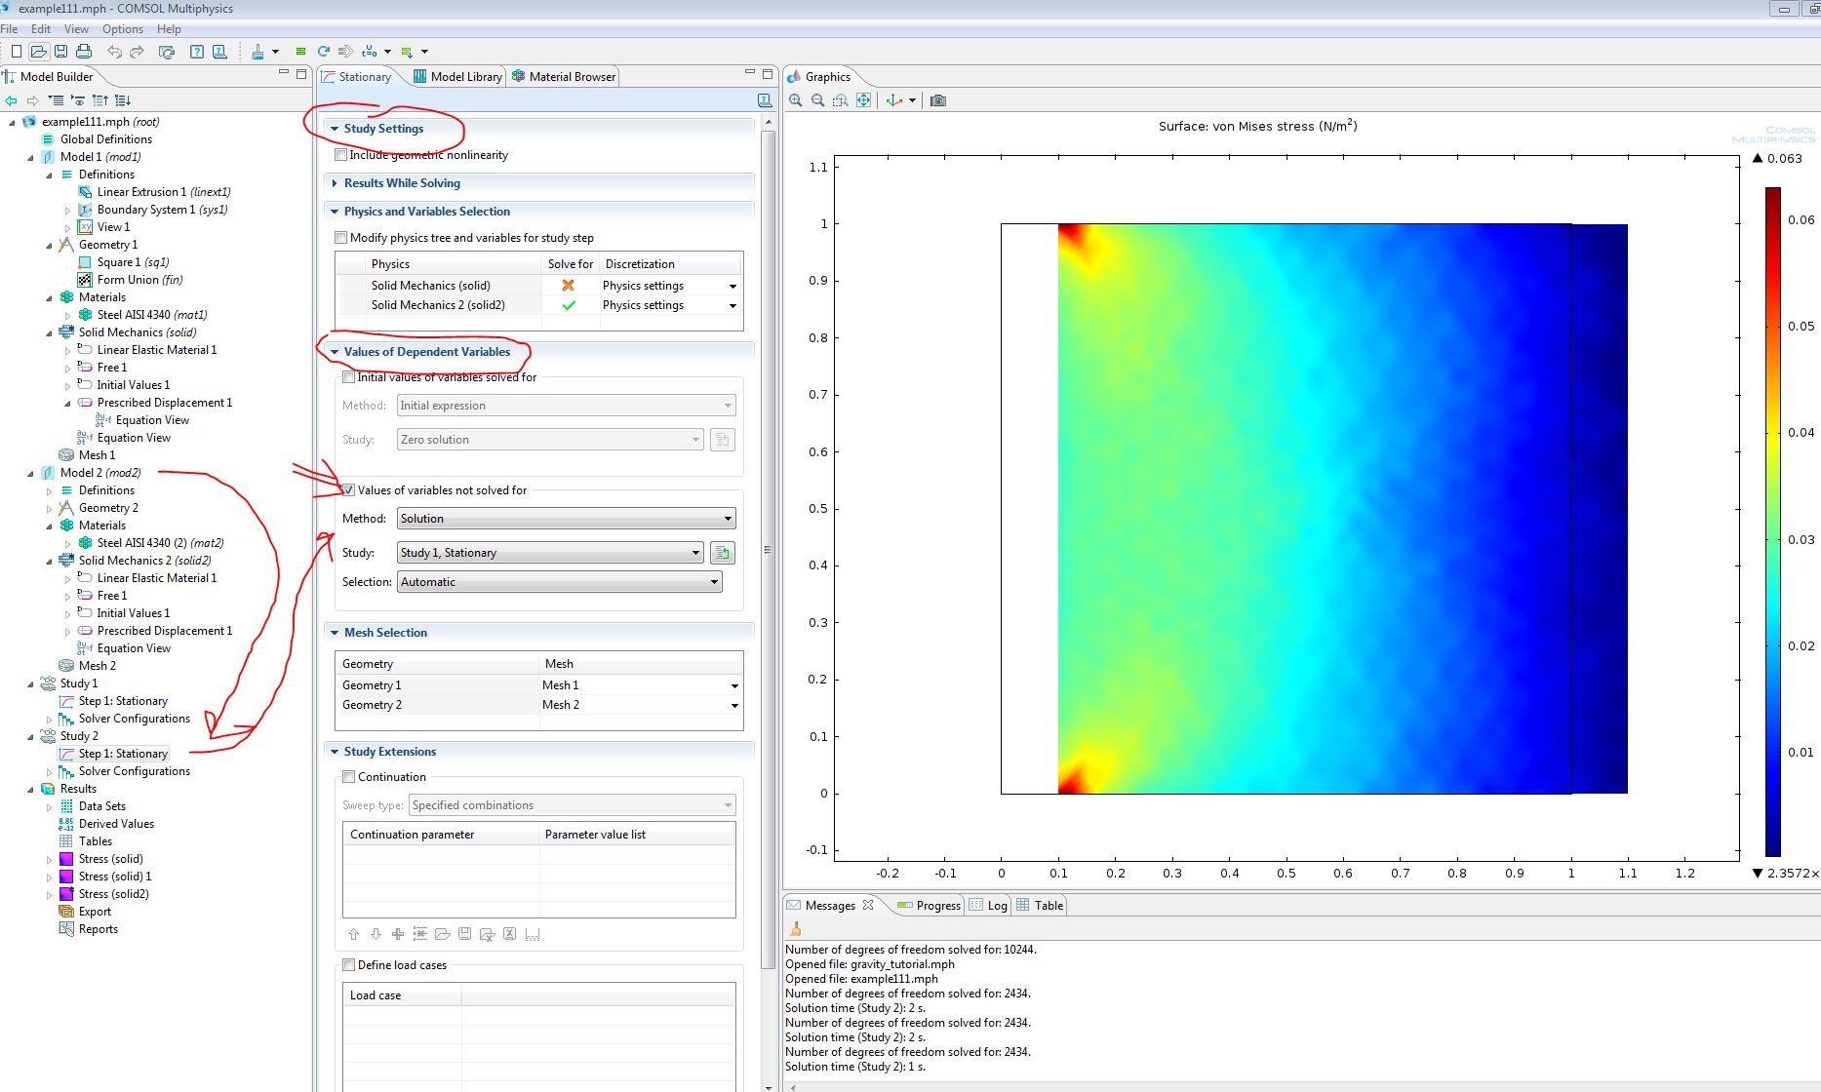Open the Log tab in messages panel
Image resolution: width=1821 pixels, height=1092 pixels.
click(x=996, y=906)
